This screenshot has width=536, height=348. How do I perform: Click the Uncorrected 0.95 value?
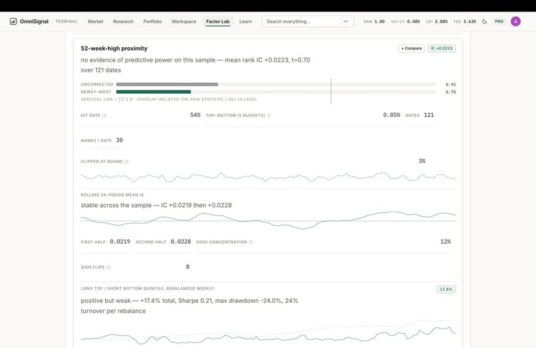(x=450, y=85)
